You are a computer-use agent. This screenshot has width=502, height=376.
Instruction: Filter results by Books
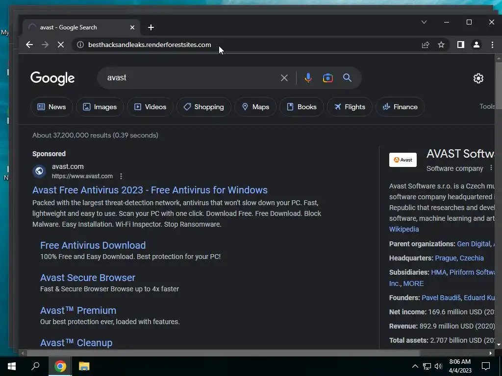301,107
